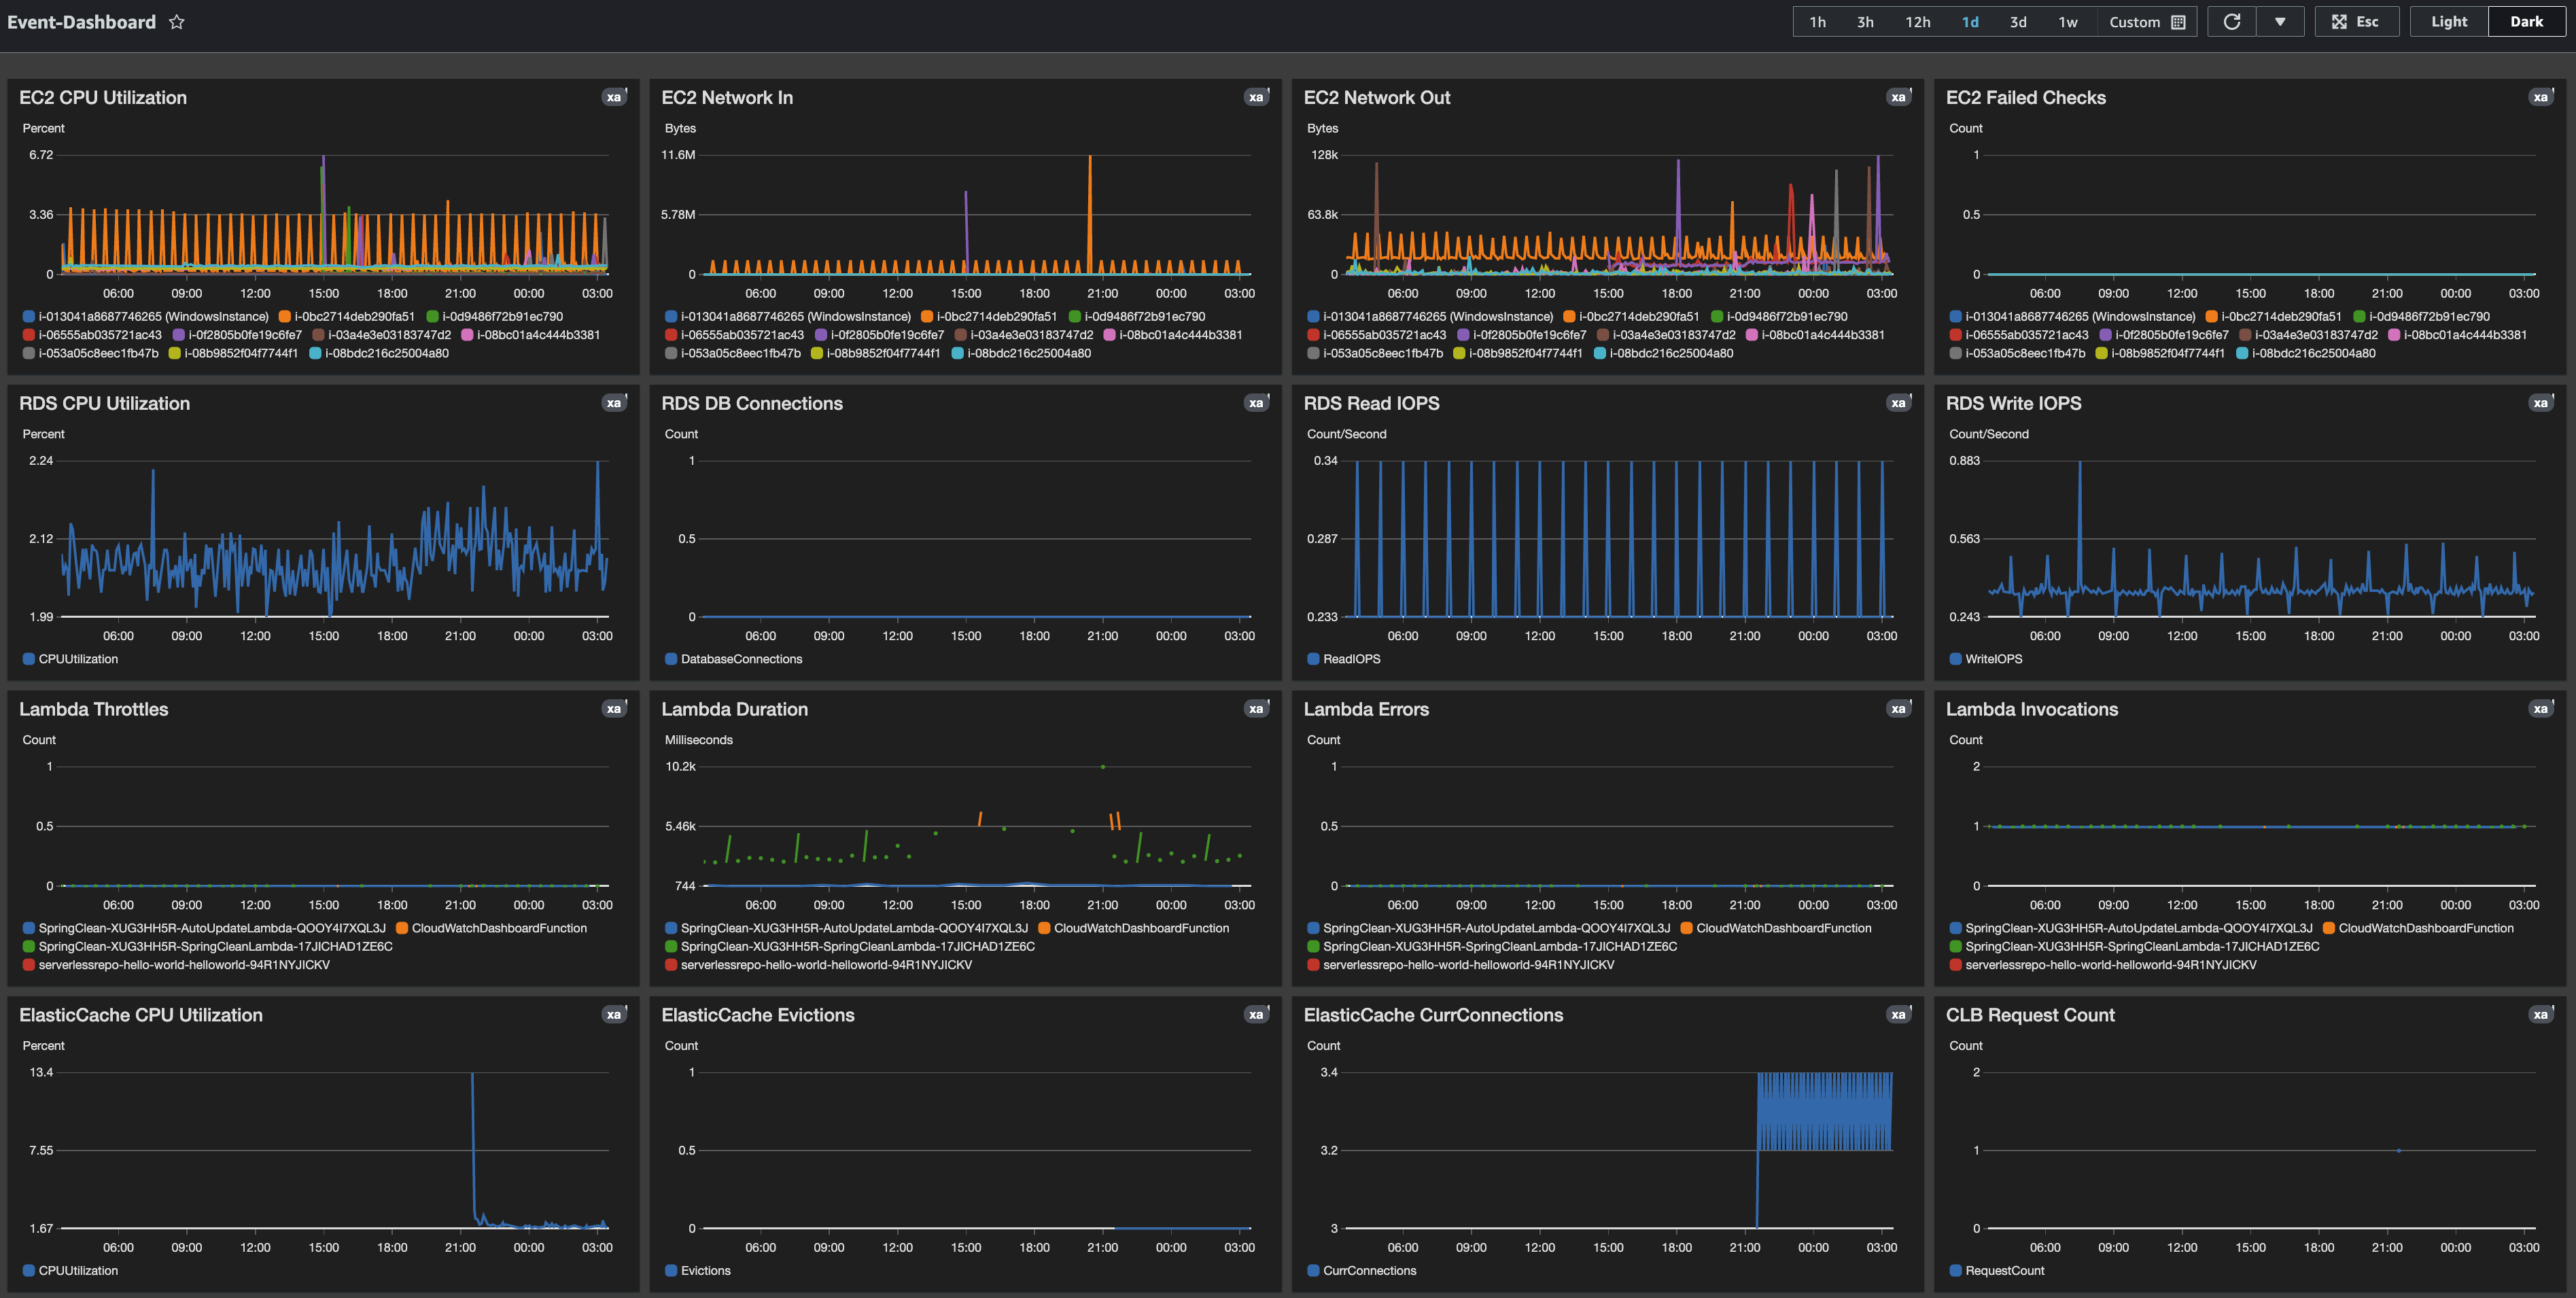This screenshot has height=1298, width=2576.
Task: Click the xa badge on EC2 CPU Utilization widget
Action: (x=614, y=97)
